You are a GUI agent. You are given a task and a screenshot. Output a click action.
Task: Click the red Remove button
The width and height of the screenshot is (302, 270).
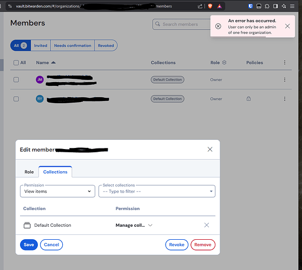point(203,245)
